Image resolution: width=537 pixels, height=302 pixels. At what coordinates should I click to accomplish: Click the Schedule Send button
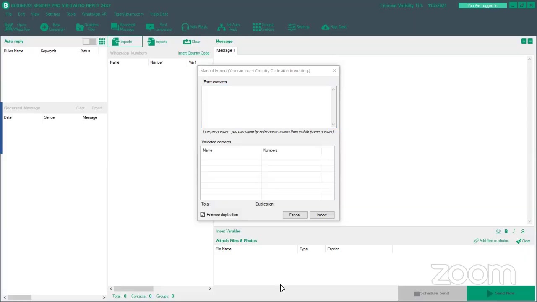(x=432, y=293)
